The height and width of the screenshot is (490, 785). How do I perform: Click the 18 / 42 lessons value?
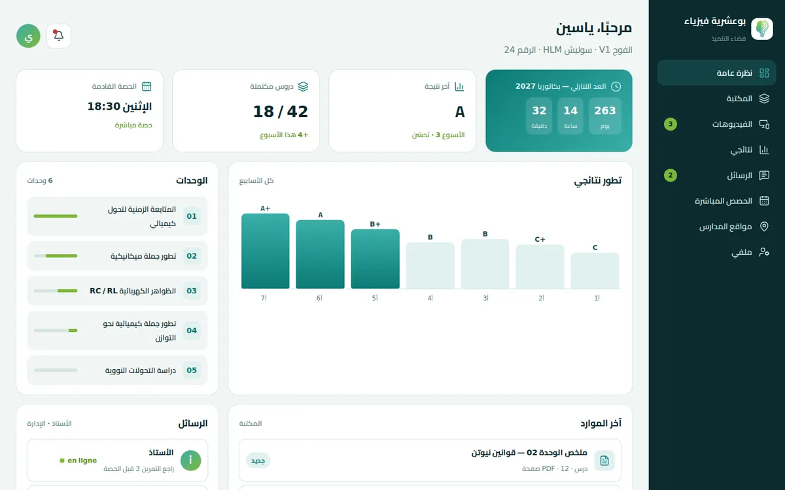coord(281,112)
